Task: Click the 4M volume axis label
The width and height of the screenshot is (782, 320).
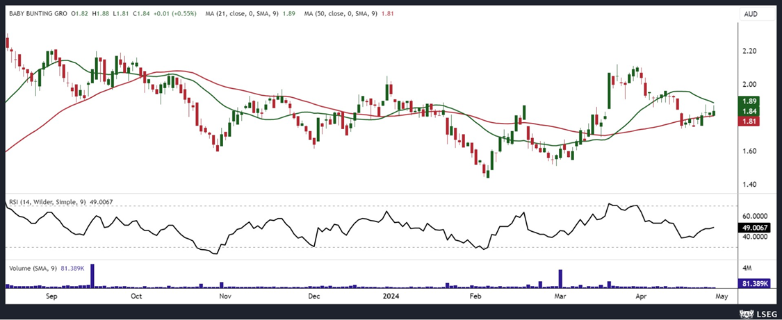Action: tap(747, 268)
